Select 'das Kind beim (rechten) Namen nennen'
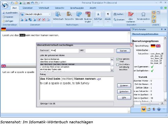The width and height of the screenshot is (168, 127). click(75, 64)
